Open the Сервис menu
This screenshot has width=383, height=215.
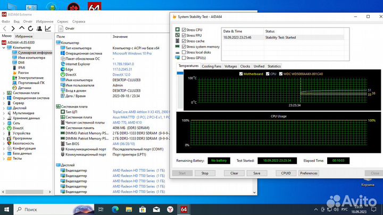tap(63, 21)
